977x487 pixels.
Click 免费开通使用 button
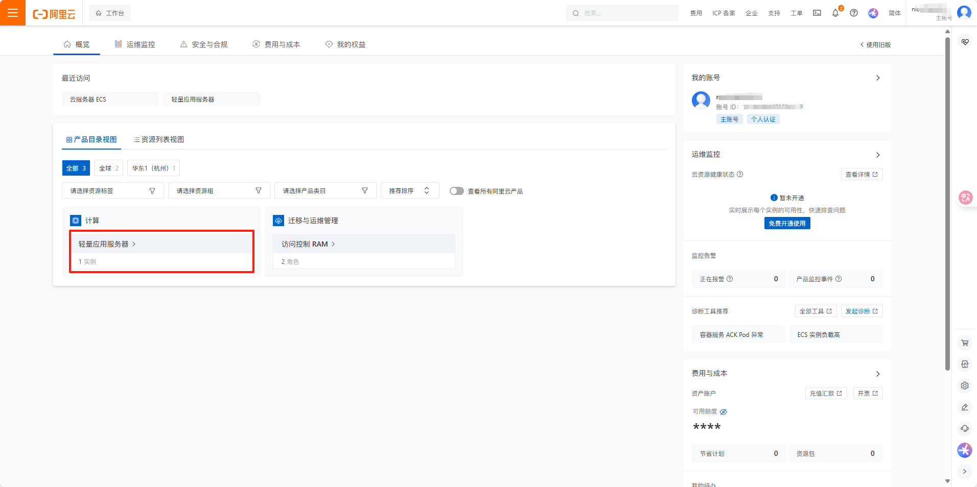[x=787, y=223]
